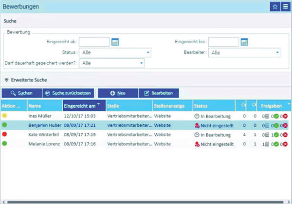Click the not-hired icon in Benjamin Huber row

[x=197, y=126]
